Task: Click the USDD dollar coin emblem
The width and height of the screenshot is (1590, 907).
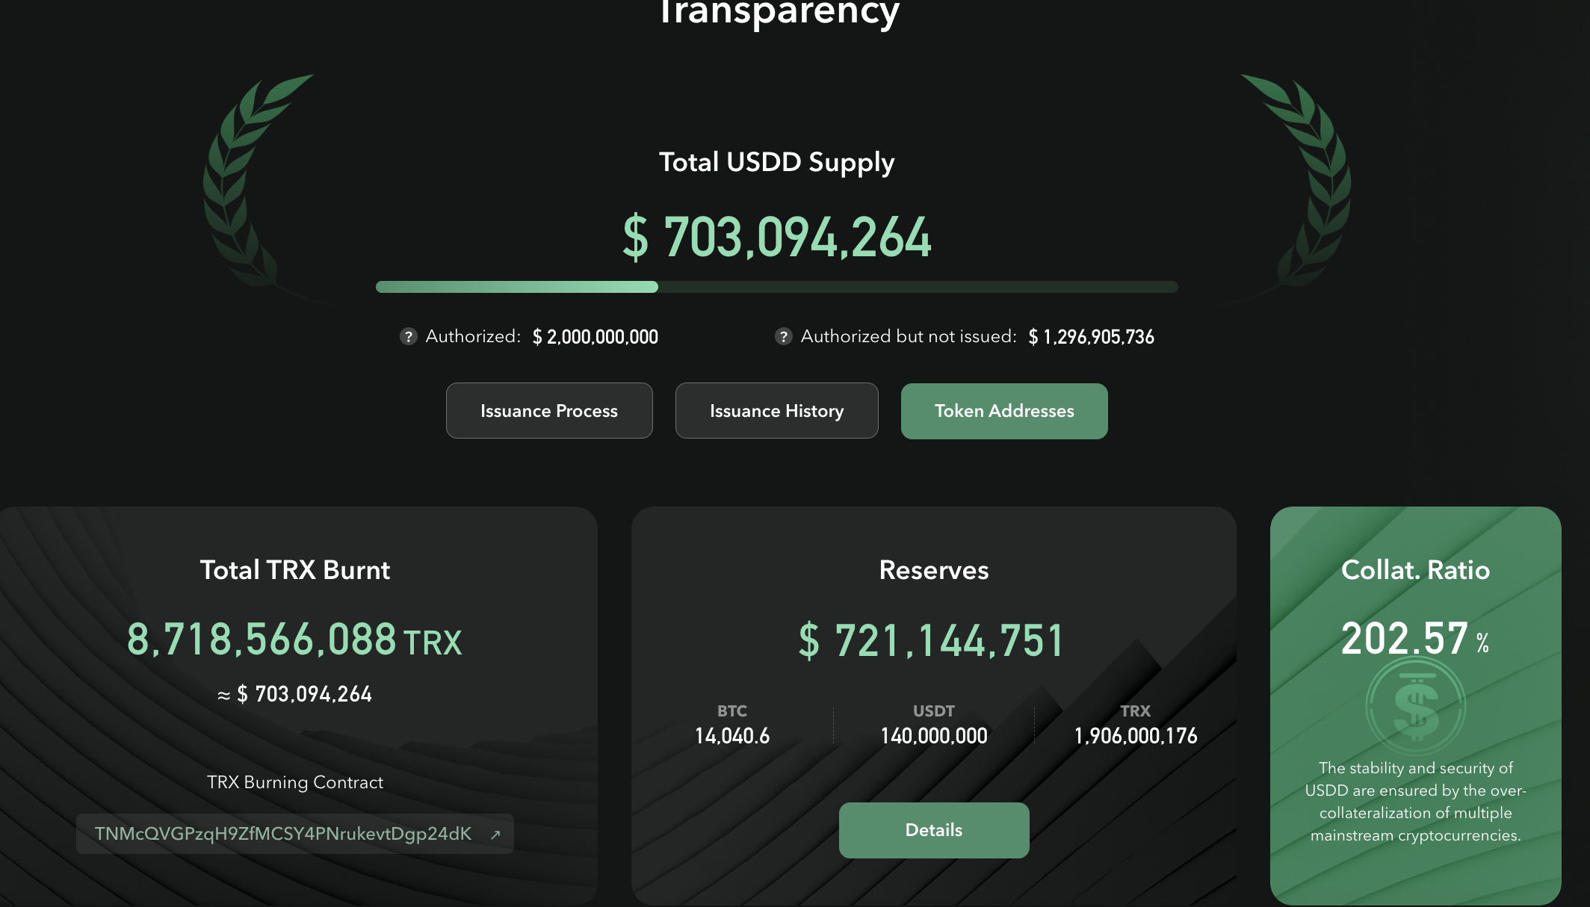Action: [1415, 707]
